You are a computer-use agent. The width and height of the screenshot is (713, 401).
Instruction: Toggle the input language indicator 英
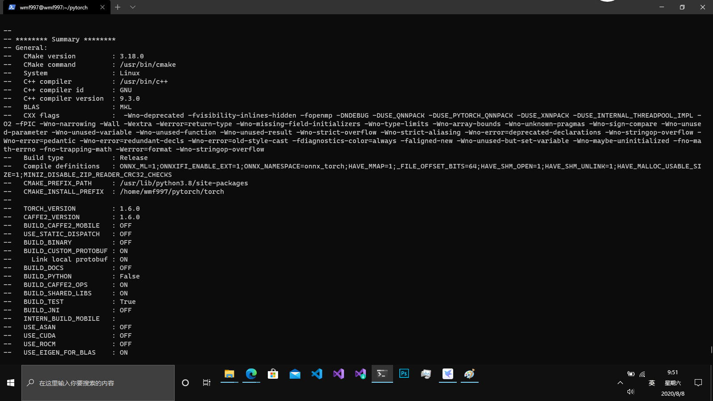[652, 383]
